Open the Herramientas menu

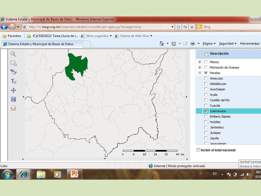[250, 43]
